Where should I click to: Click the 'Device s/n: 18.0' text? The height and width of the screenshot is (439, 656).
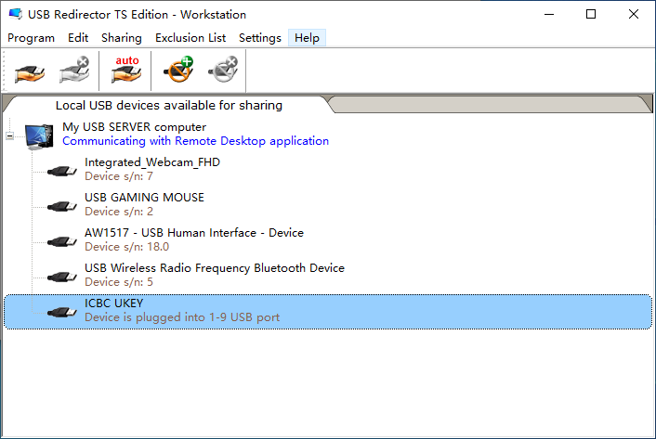click(x=126, y=247)
